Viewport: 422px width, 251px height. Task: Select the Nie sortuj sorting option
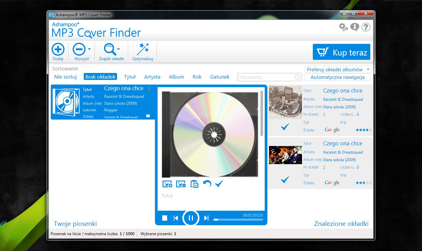coord(65,77)
